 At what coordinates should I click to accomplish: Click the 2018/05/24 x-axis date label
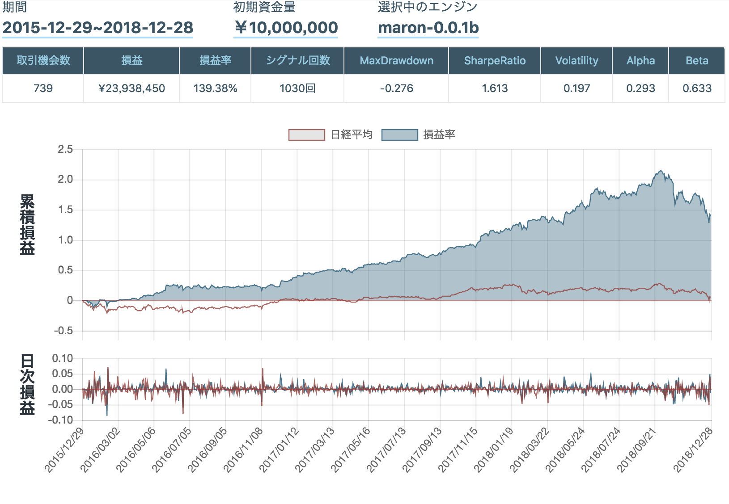coord(565,449)
